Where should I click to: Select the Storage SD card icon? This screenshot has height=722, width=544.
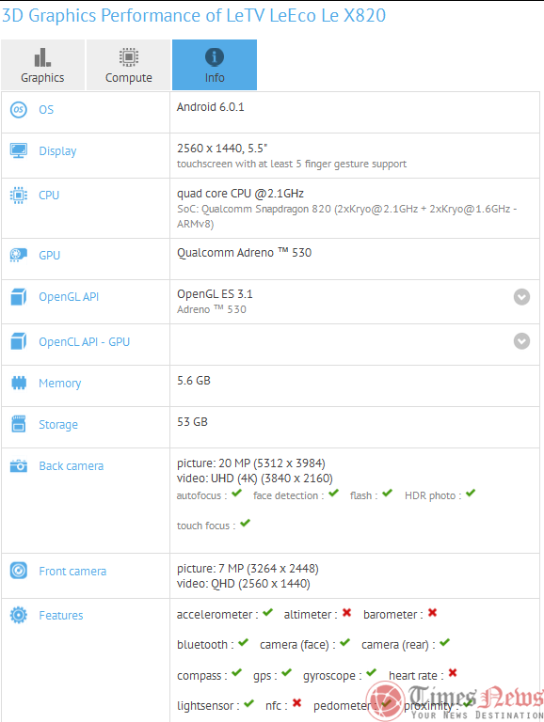[x=19, y=424]
